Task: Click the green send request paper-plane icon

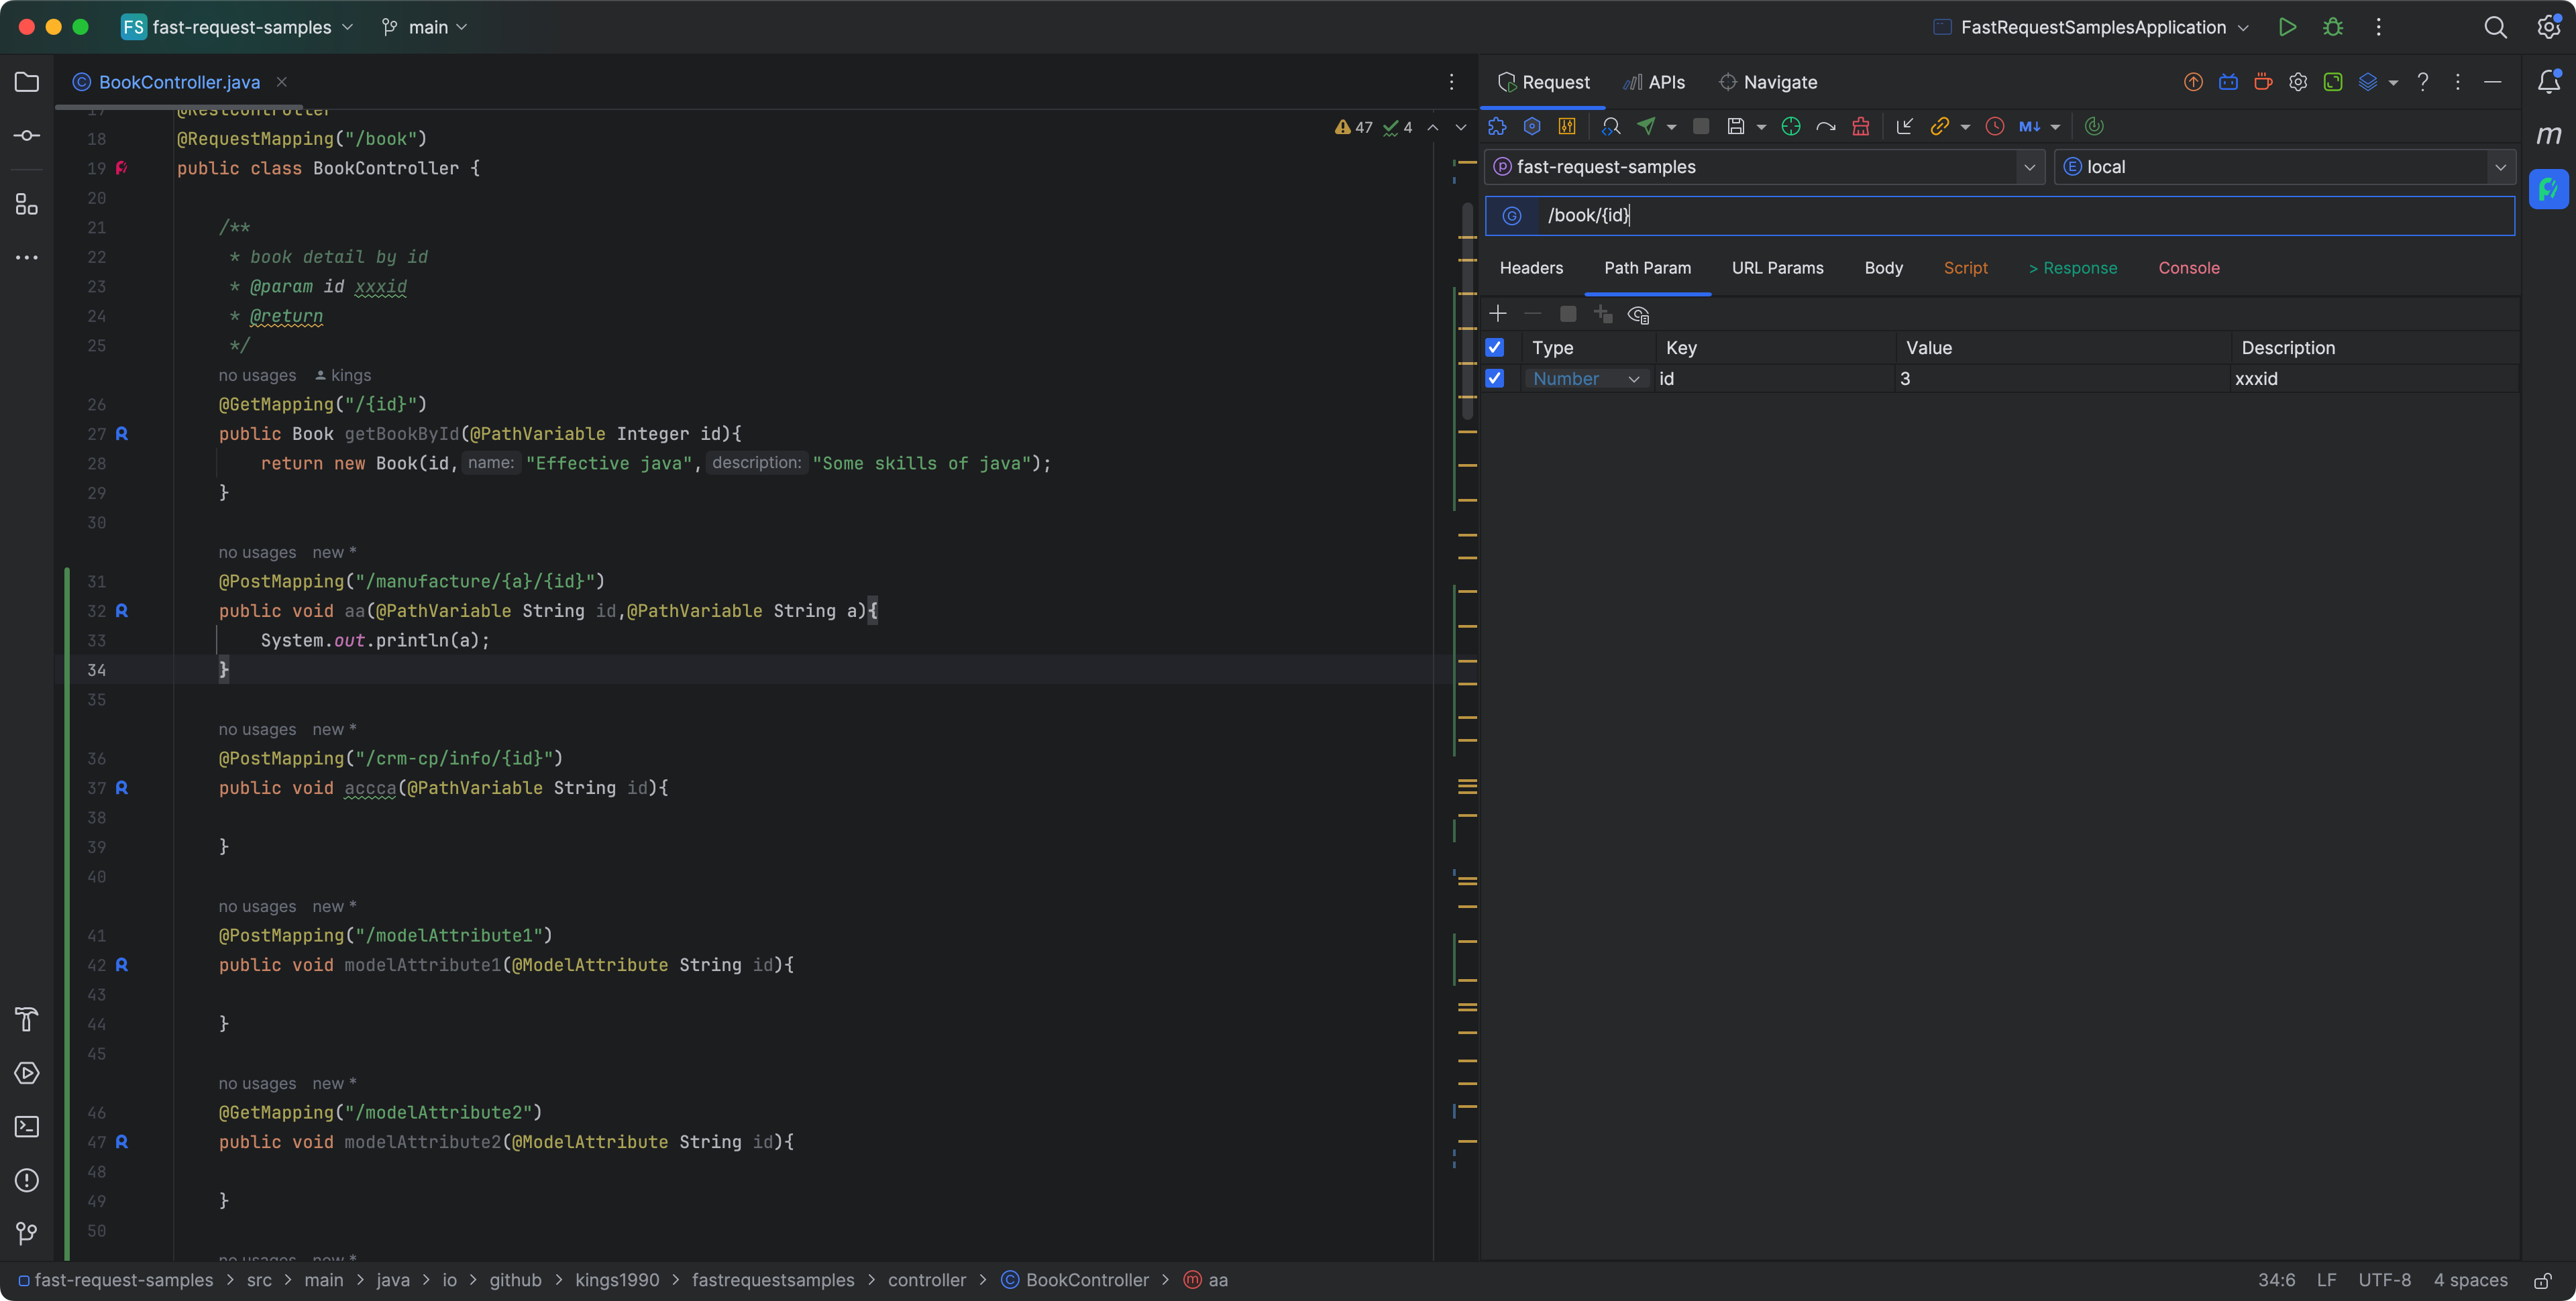Action: pyautogui.click(x=1646, y=126)
